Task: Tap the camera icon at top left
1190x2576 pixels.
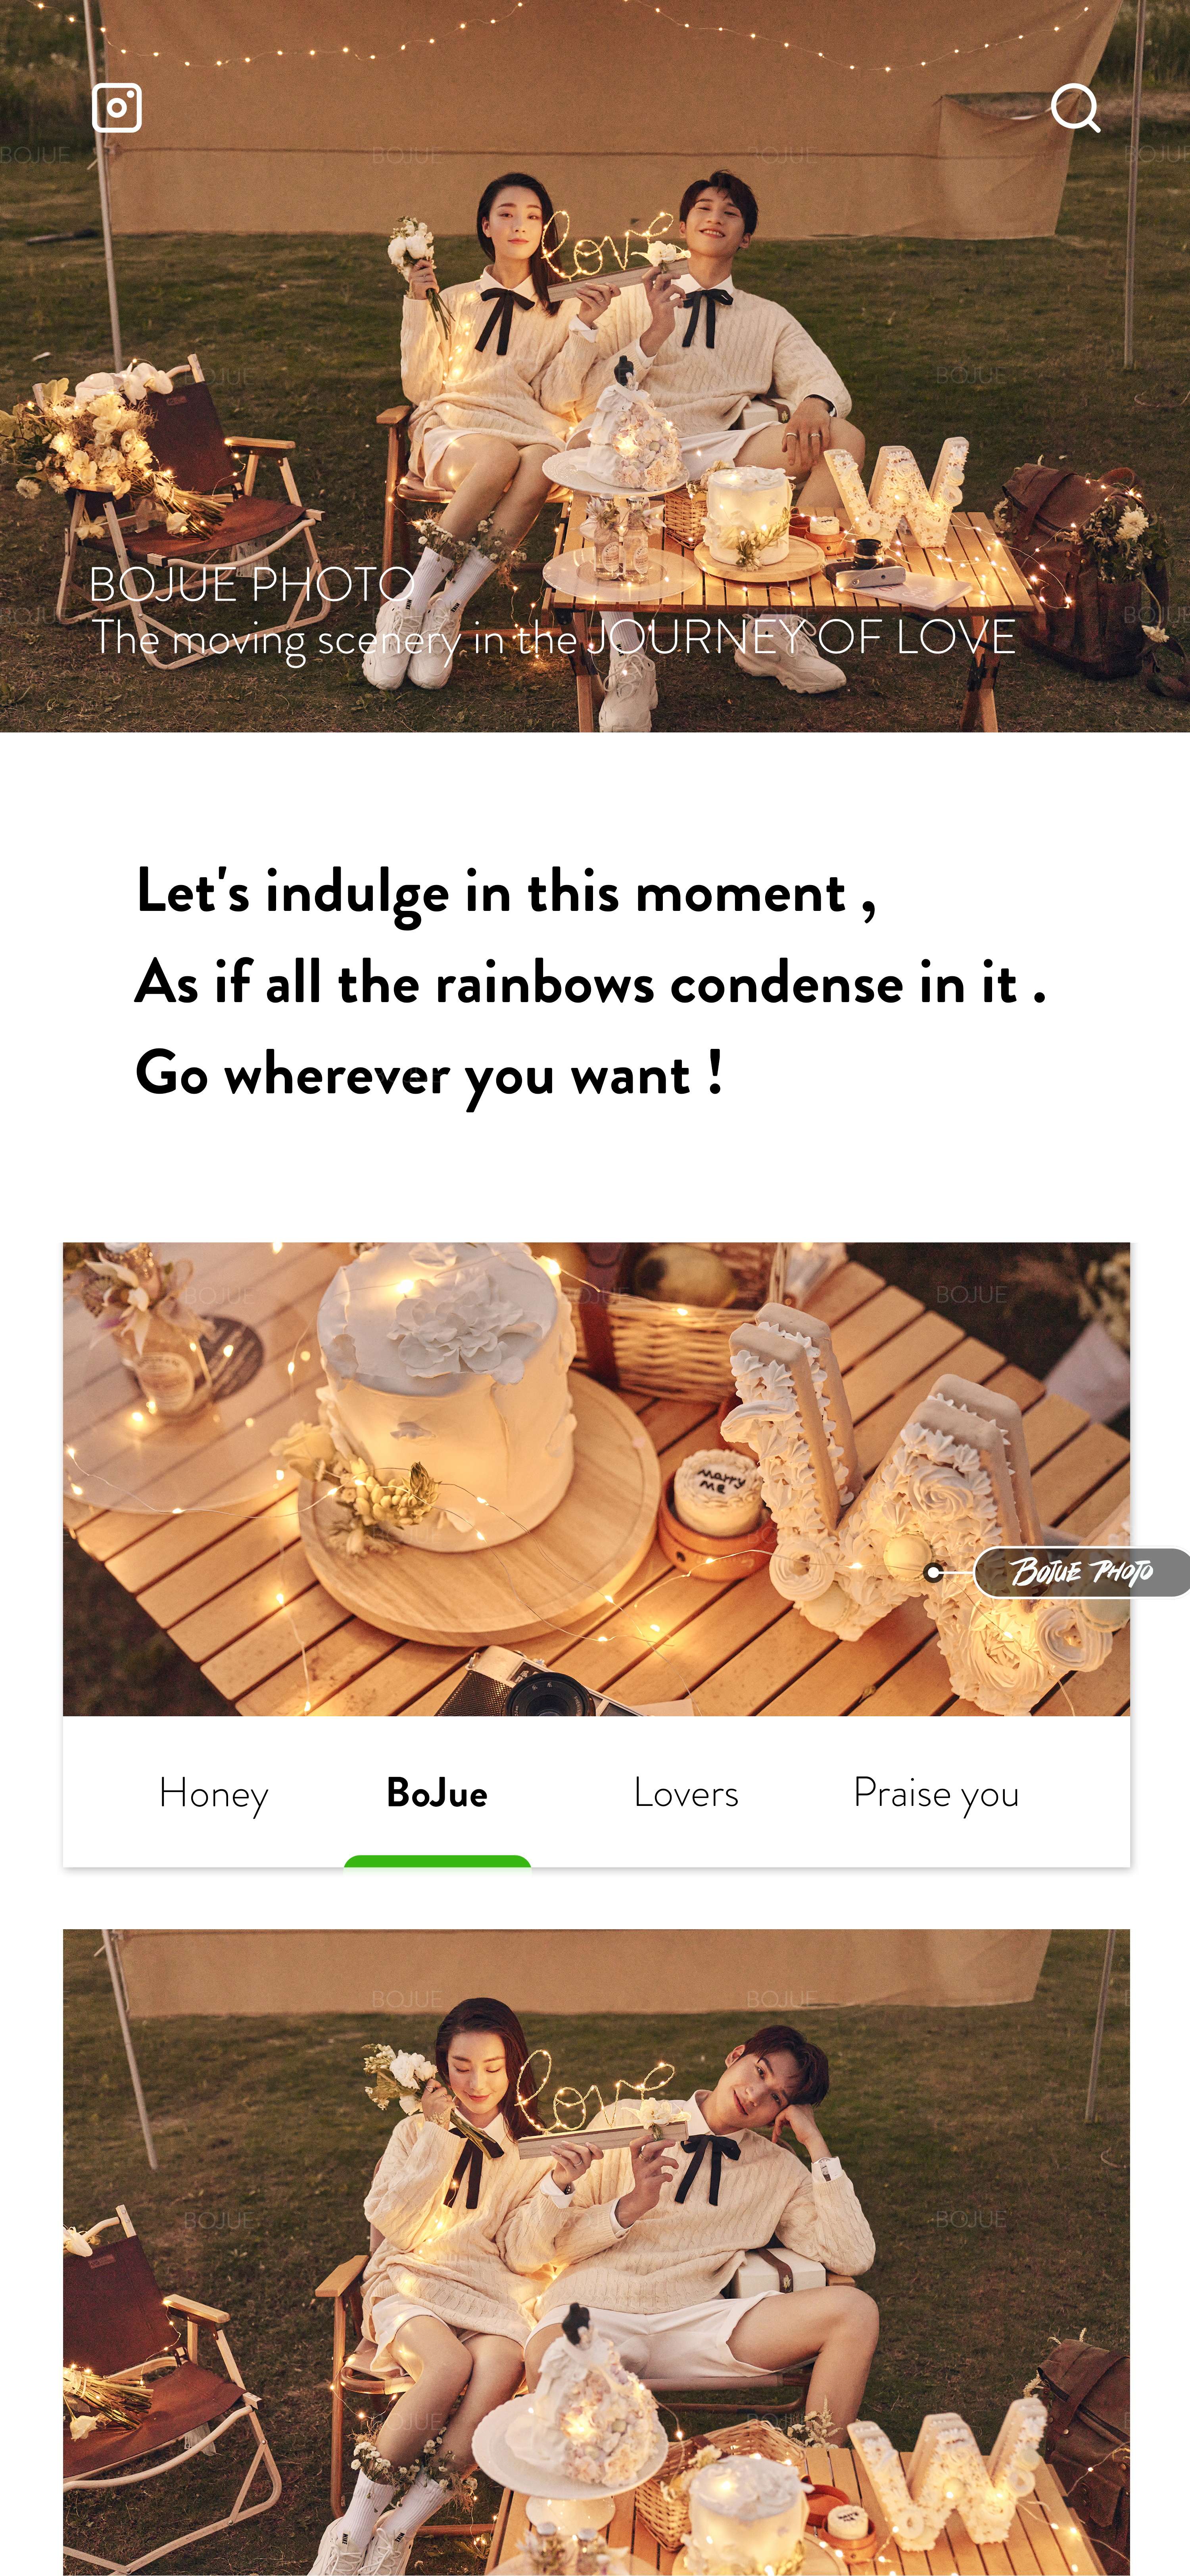Action: [x=117, y=108]
